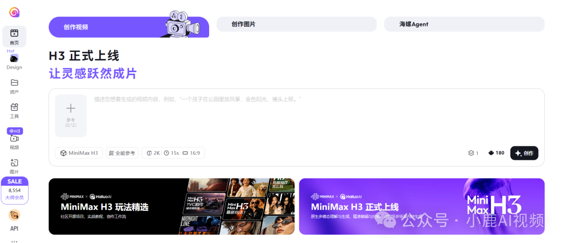Image resolution: width=562 pixels, height=243 pixels.
Task: Click the Hailuo logo icon
Action: 15,12
